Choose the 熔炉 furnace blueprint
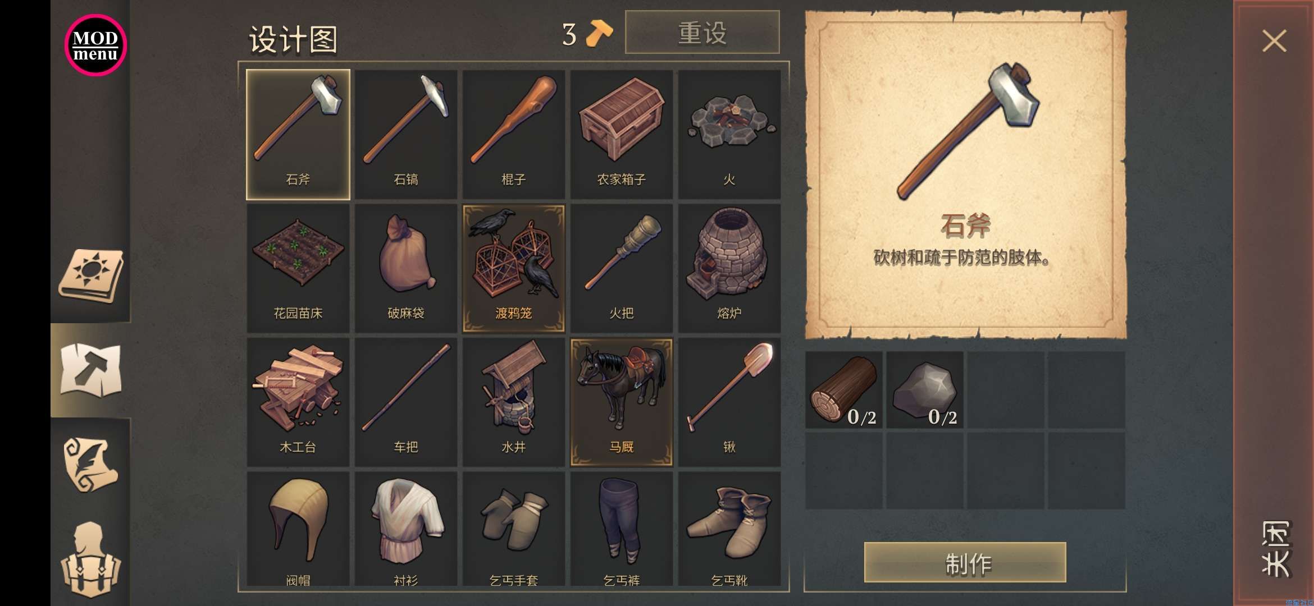Image resolution: width=1314 pixels, height=606 pixels. [x=729, y=268]
